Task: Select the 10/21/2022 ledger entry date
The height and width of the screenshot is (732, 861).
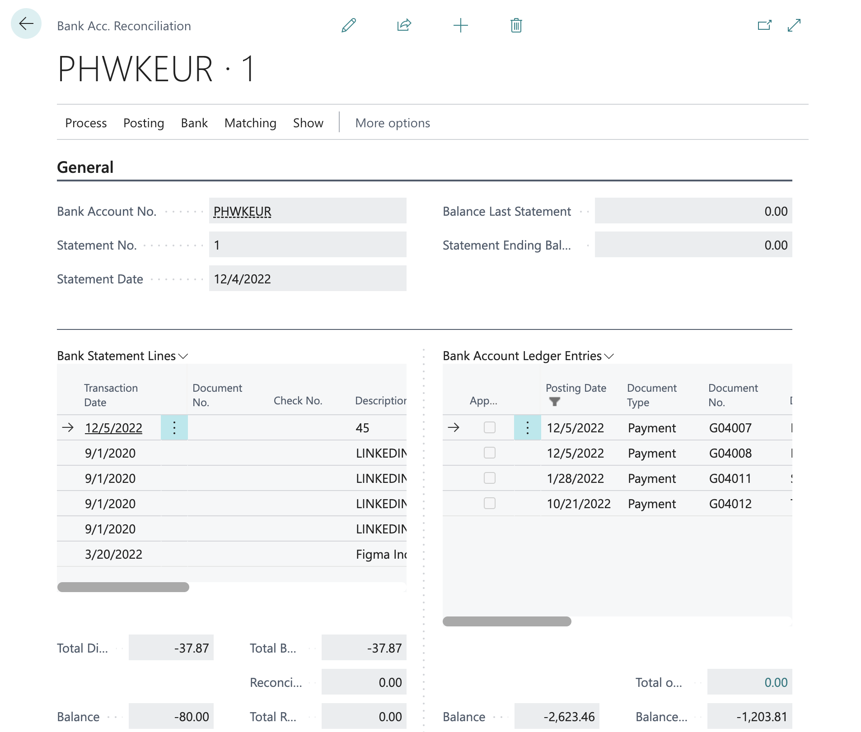Action: tap(579, 504)
